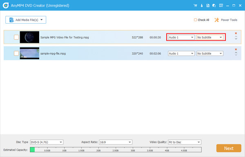
Task: Open No Subtitle dropdown for Sample MPG Video File
Action: coord(210,37)
